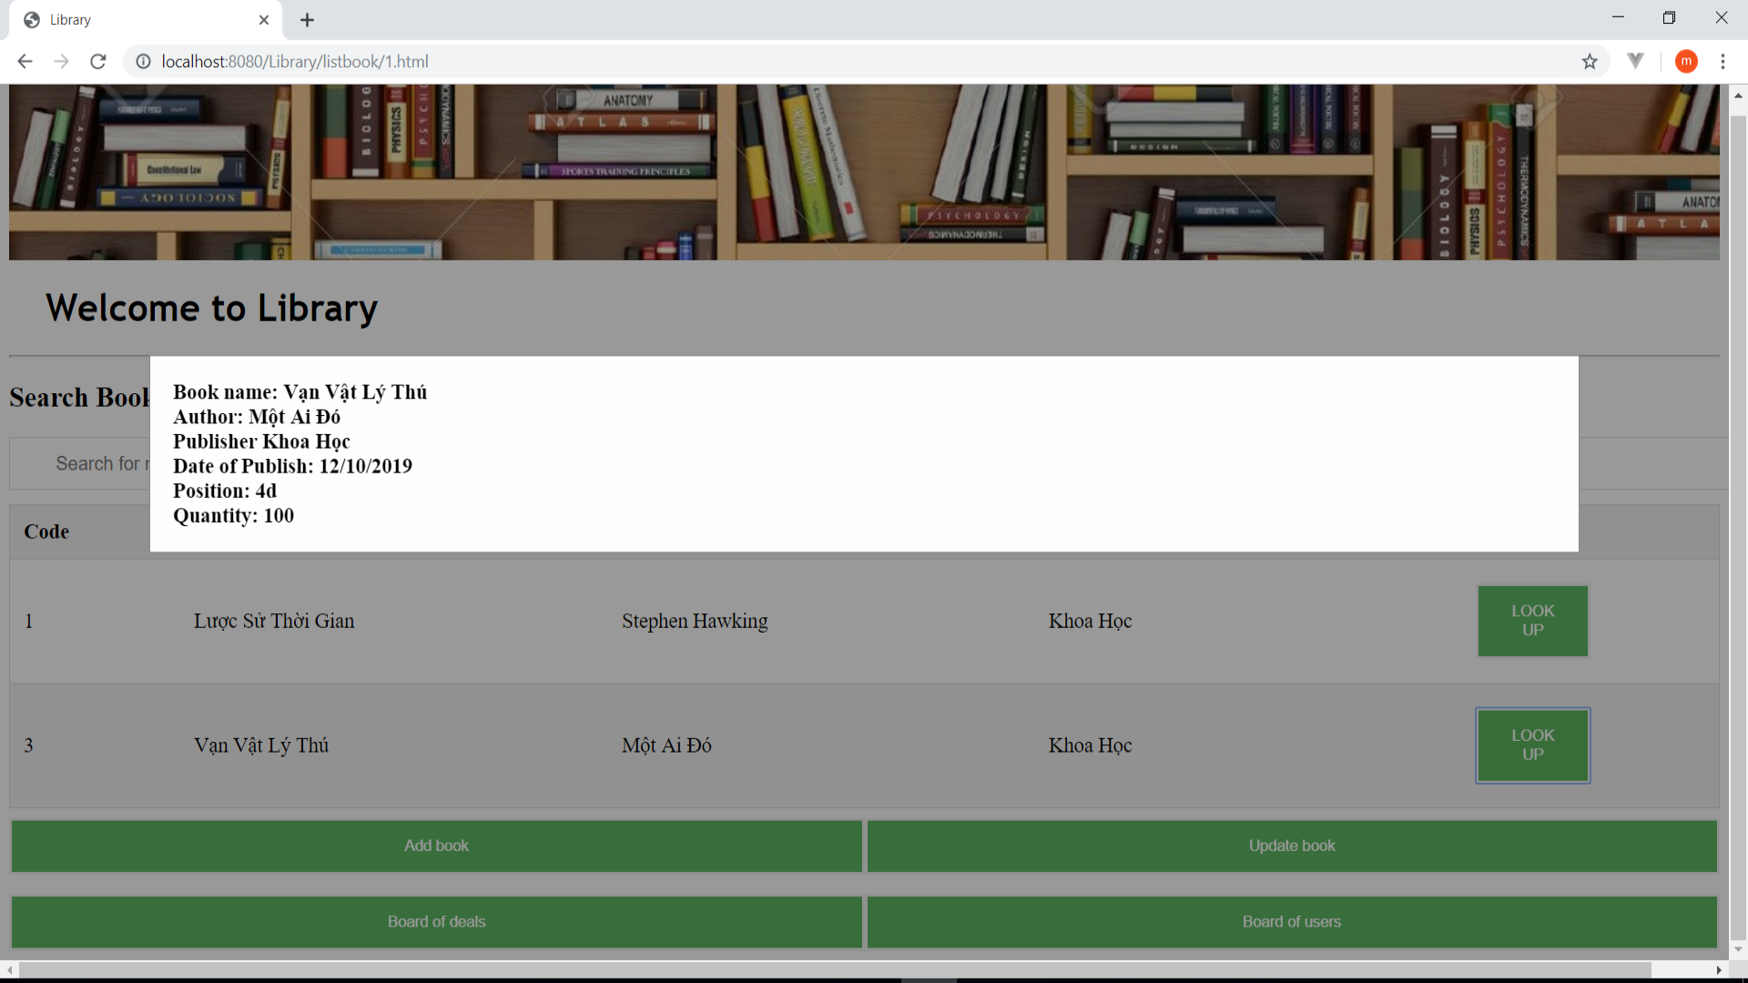Open the Board of deals

click(x=436, y=922)
